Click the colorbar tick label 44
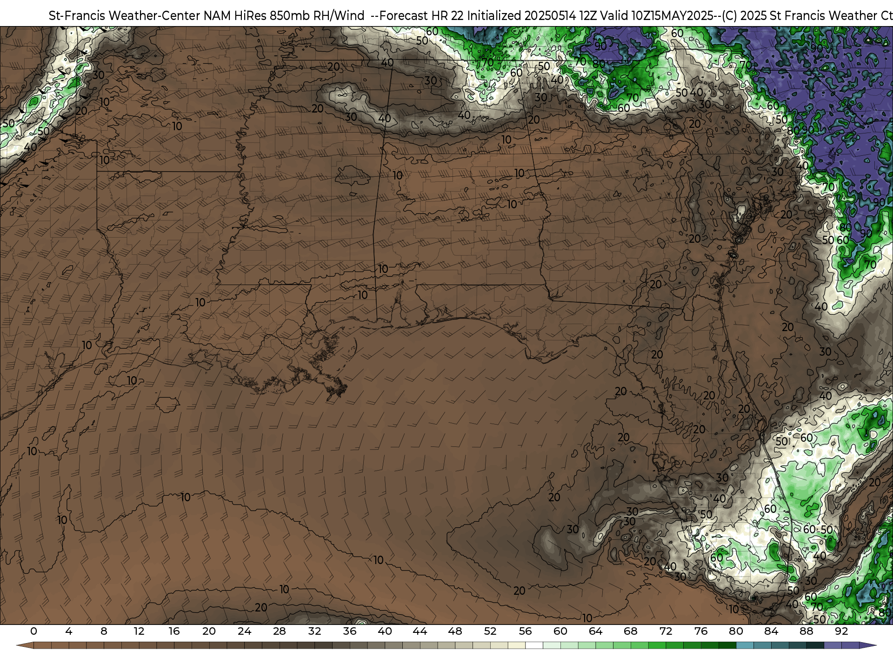Screen dimensions: 893x651 coord(420,631)
